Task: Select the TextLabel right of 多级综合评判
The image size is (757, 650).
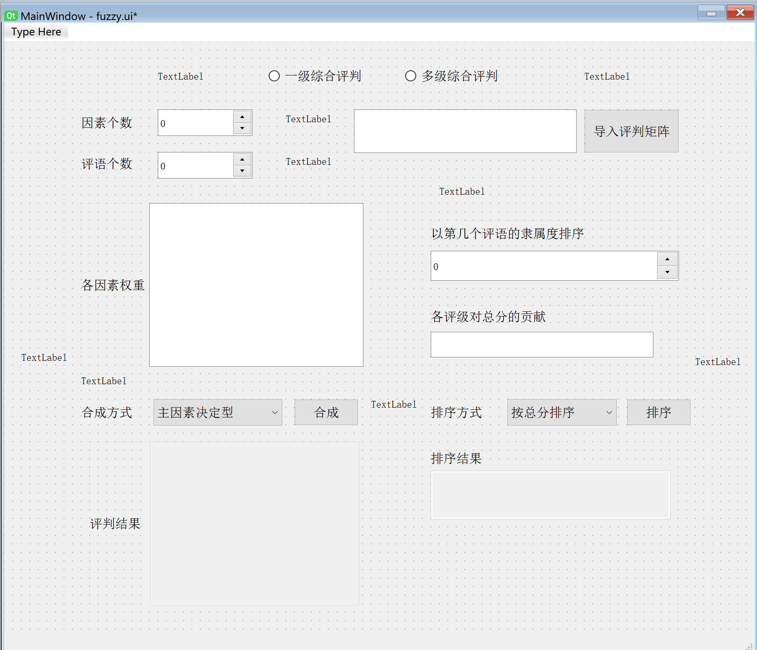Action: pyautogui.click(x=607, y=77)
